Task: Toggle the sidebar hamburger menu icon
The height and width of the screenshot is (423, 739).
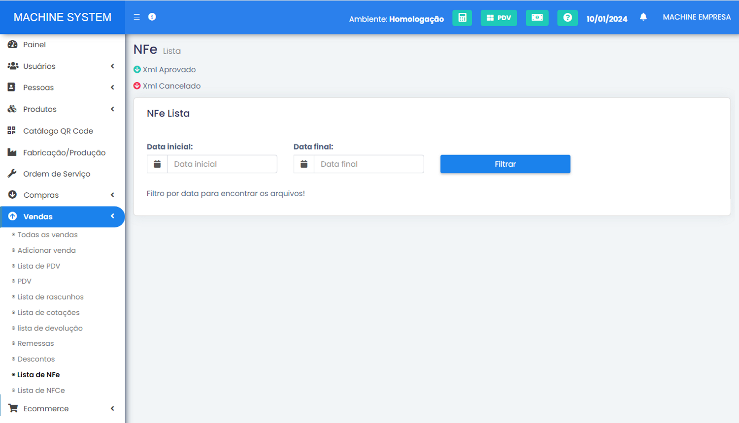Action: point(136,17)
